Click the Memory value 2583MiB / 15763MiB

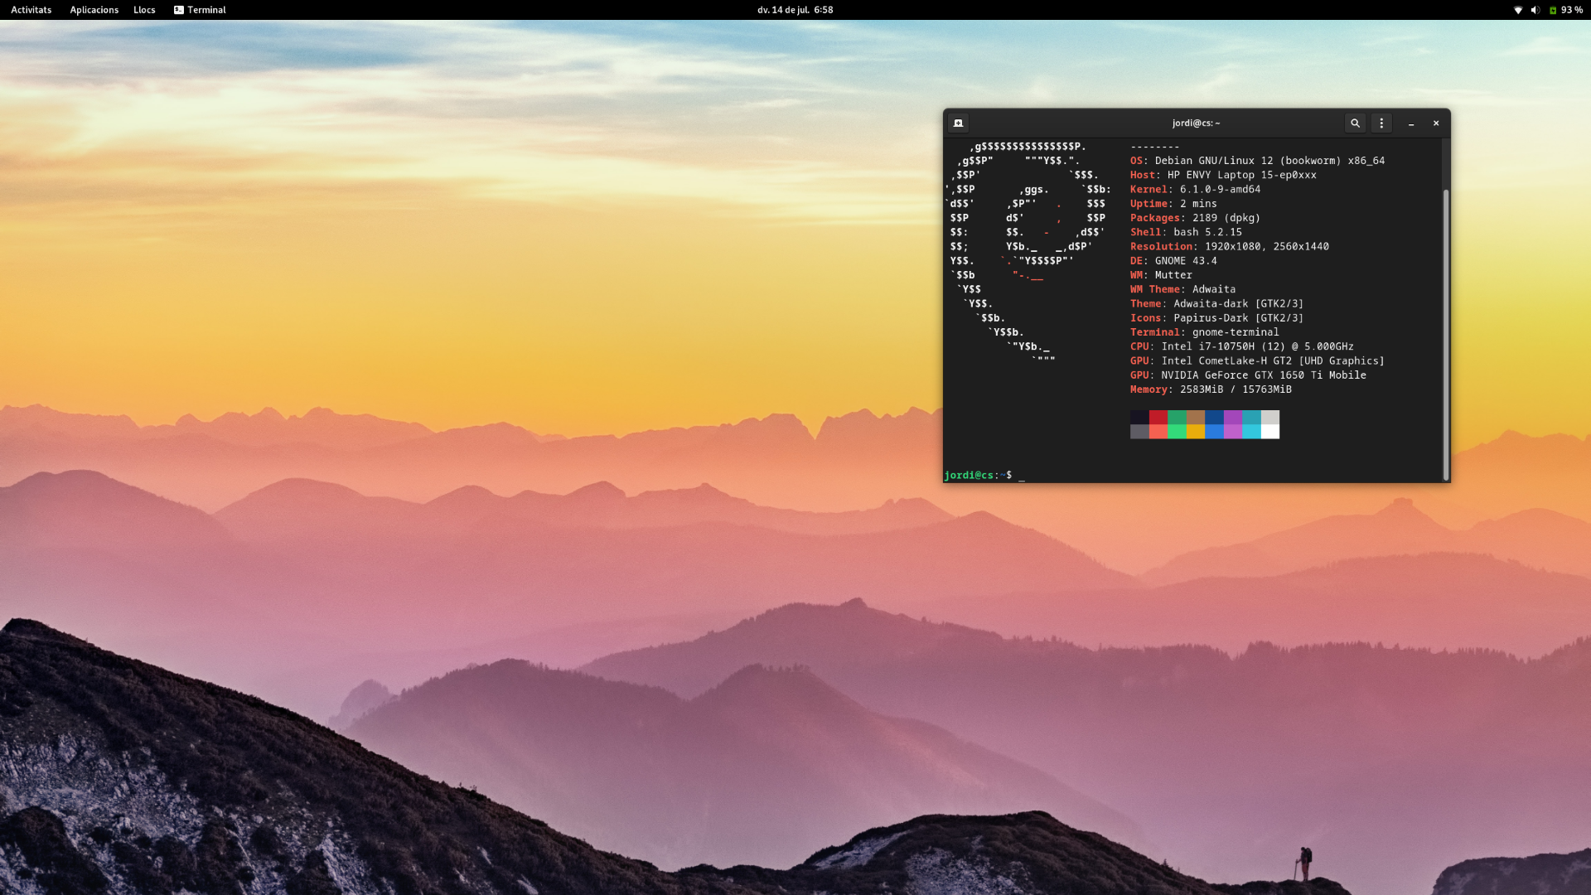coord(1236,389)
